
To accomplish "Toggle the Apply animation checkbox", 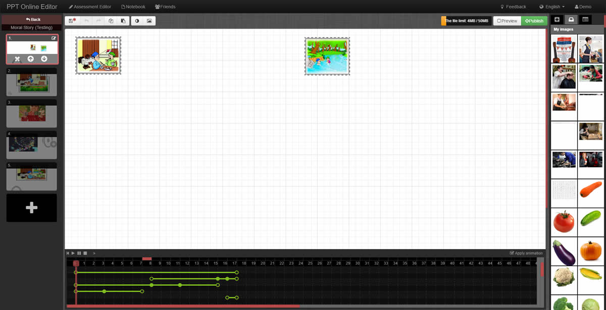I will (x=512, y=253).
